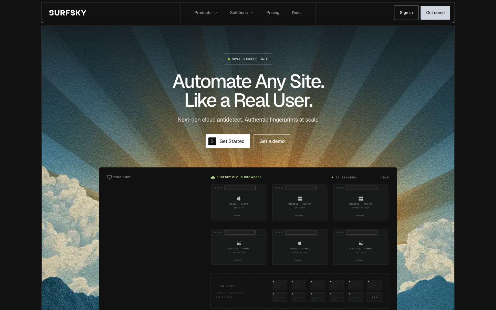Click the monitor icon beside YOUR CODE
496x310 pixels.
[109, 177]
